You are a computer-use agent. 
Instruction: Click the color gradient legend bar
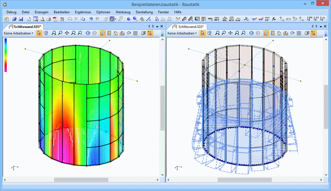[x=5, y=55]
